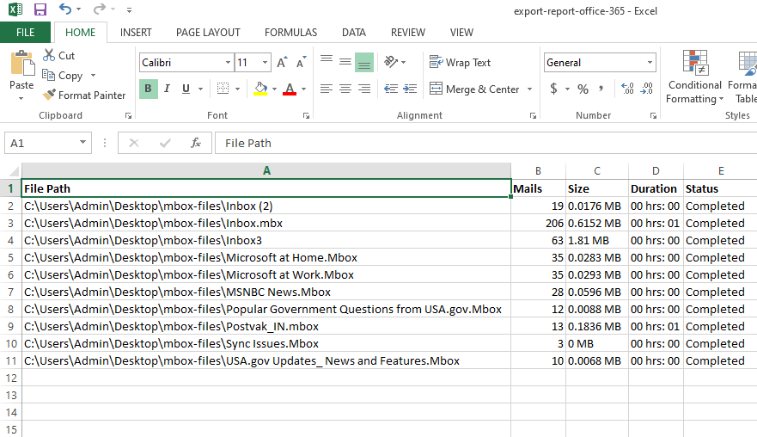Viewport: 757px width, 437px height.
Task: Toggle Align Right
Action: click(x=364, y=89)
